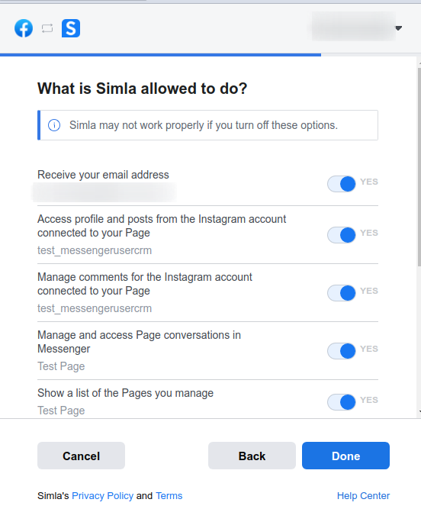Click the Receive your email address label
This screenshot has width=421, height=509.
[103, 175]
